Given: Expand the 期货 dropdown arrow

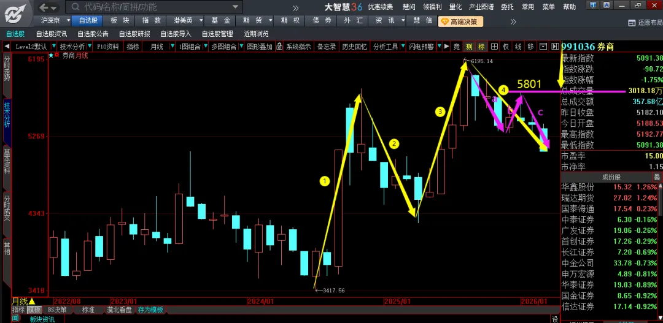Looking at the screenshot, I should [x=269, y=20].
